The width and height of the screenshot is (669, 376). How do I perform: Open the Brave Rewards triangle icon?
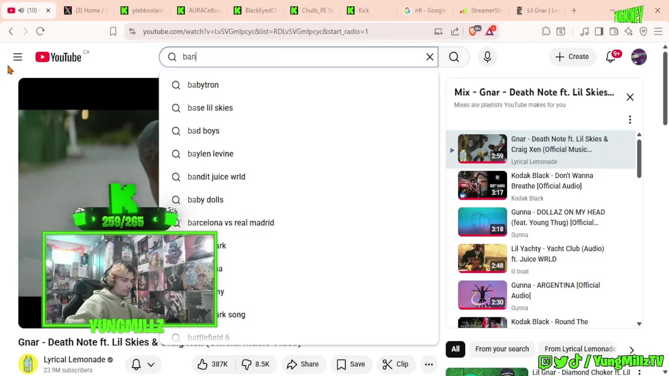click(490, 31)
